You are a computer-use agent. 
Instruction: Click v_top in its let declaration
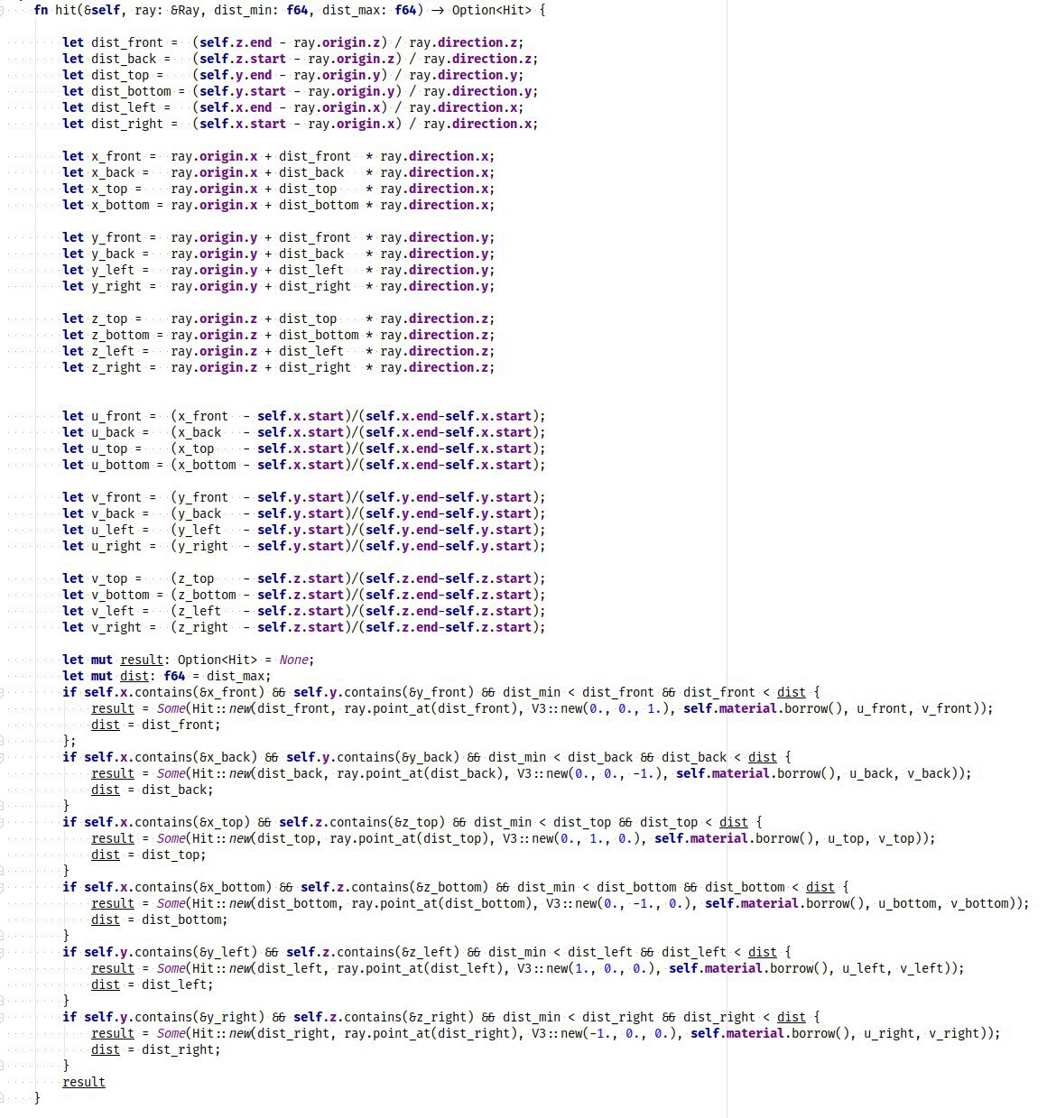(109, 578)
